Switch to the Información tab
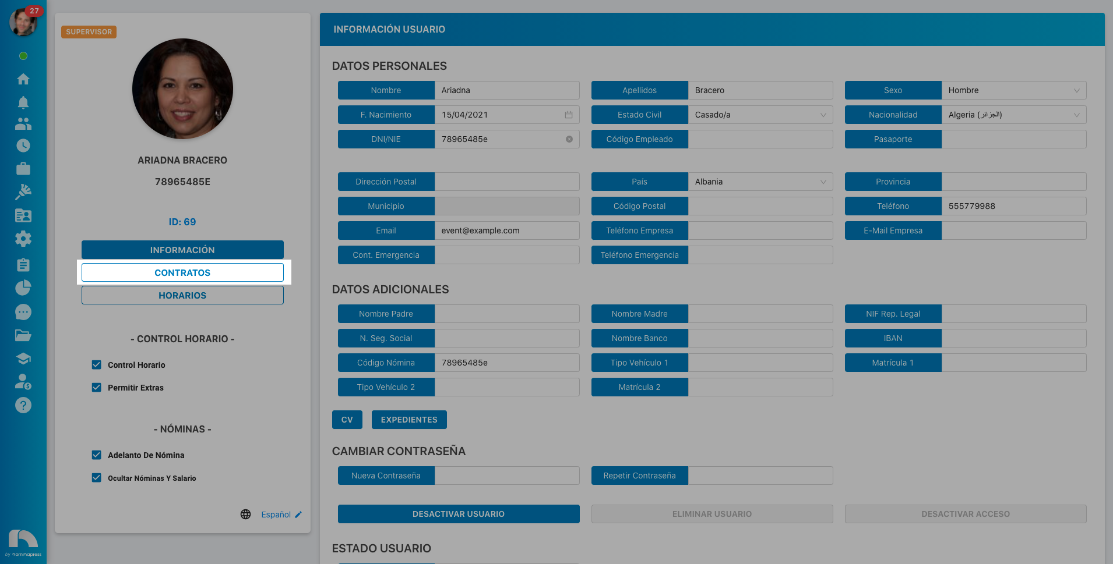The width and height of the screenshot is (1113, 564). [x=182, y=250]
